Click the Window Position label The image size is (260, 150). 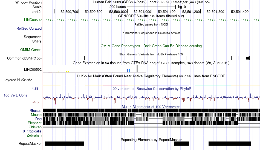pyautogui.click(x=28, y=2)
